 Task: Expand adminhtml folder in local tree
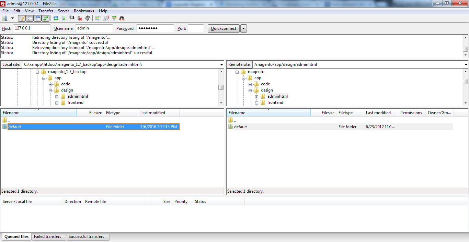click(57, 97)
